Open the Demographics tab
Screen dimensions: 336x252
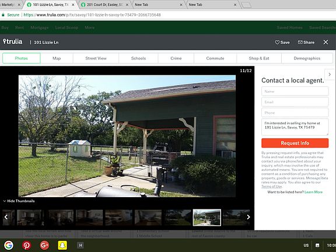(307, 58)
